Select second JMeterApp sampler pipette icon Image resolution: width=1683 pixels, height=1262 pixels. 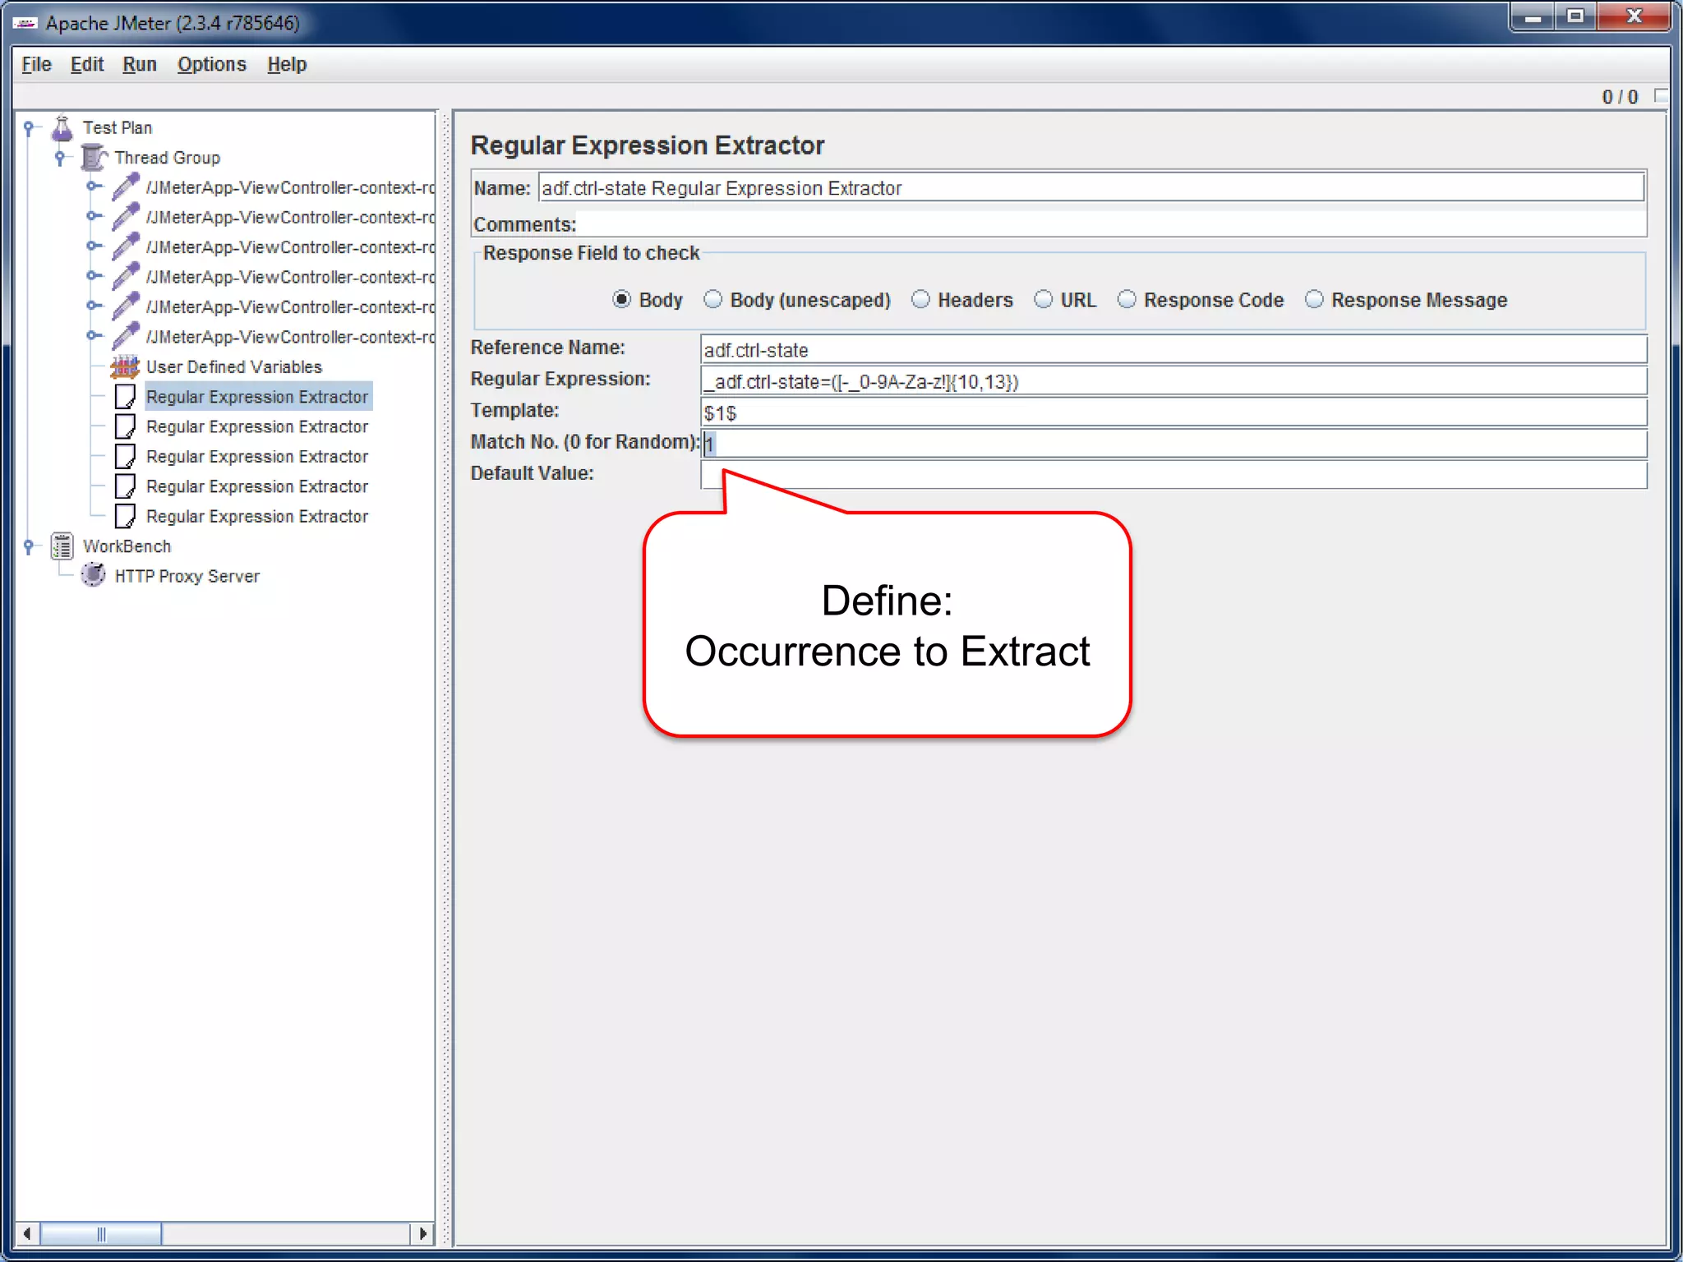pos(126,217)
